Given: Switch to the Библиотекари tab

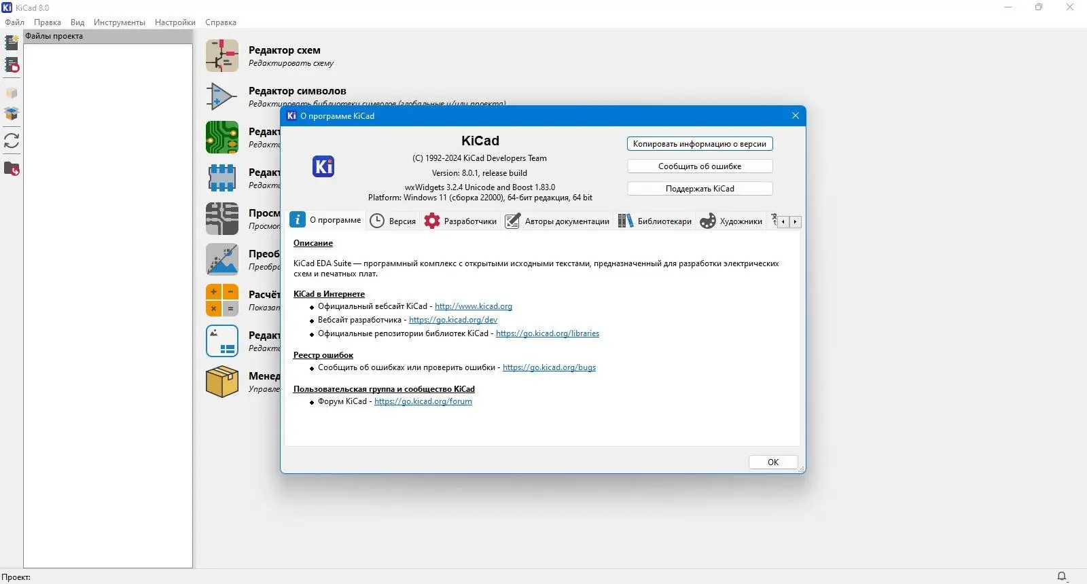Looking at the screenshot, I should (655, 221).
